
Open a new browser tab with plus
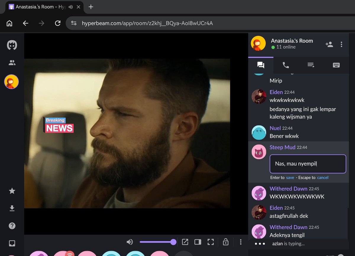tap(91, 7)
